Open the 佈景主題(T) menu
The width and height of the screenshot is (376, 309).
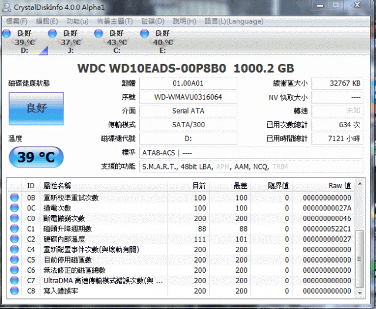coord(115,21)
